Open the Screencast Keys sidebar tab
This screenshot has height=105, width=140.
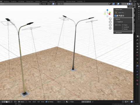point(134,28)
